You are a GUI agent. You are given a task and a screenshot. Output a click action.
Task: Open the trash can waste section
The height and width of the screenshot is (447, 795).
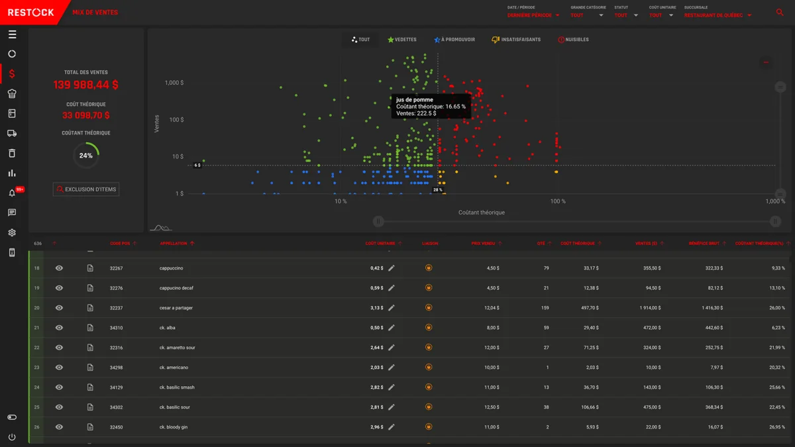pyautogui.click(x=12, y=153)
